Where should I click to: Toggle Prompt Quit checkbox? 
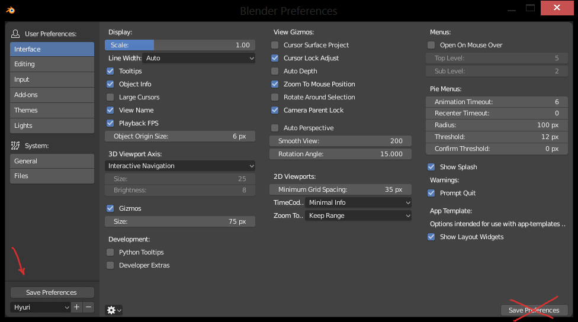tap(431, 193)
